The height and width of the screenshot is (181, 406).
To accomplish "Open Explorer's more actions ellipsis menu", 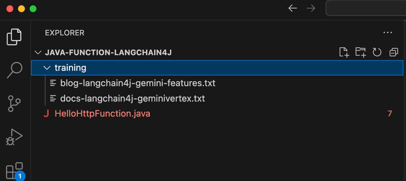I will pos(387,33).
